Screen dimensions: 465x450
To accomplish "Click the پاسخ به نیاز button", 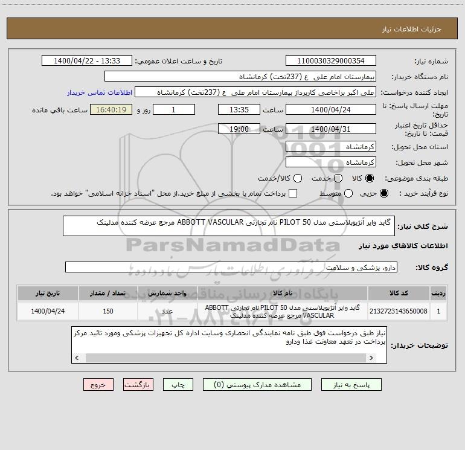I will coord(351,385).
